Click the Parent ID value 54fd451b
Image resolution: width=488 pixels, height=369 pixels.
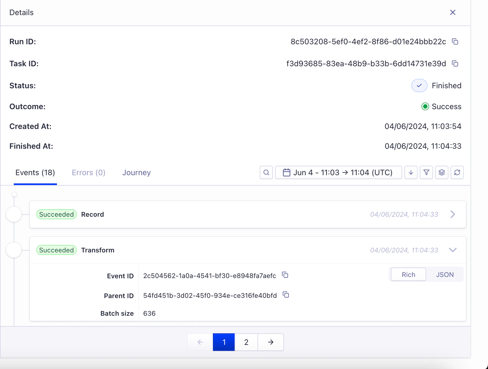pyautogui.click(x=210, y=295)
